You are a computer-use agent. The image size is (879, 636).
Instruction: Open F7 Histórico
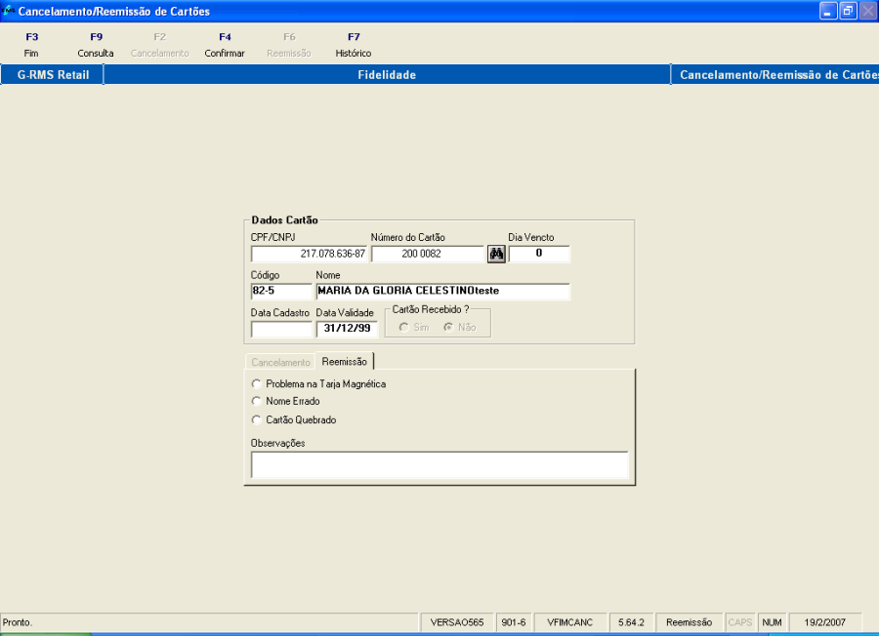tap(354, 45)
